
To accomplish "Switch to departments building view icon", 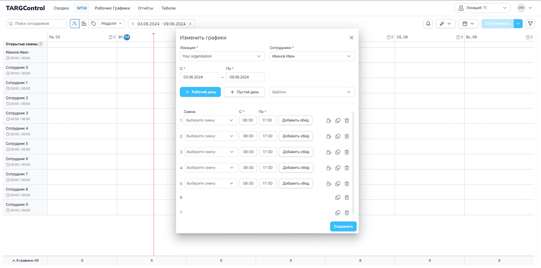I will coord(84,24).
